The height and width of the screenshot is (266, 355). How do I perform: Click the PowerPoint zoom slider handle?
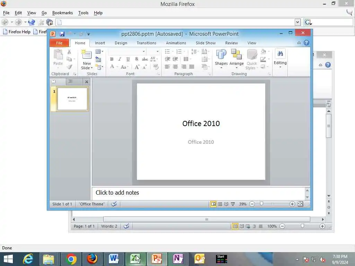tap(261, 204)
